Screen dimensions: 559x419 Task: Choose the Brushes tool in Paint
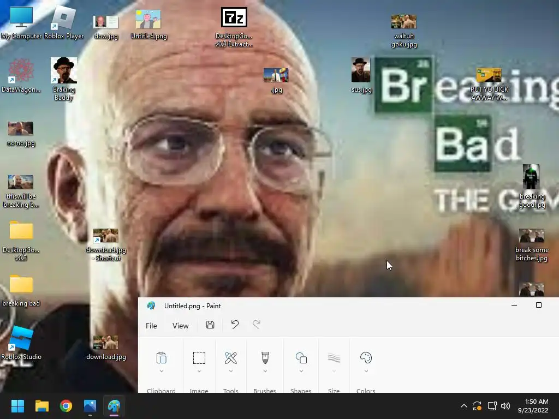[265, 358]
